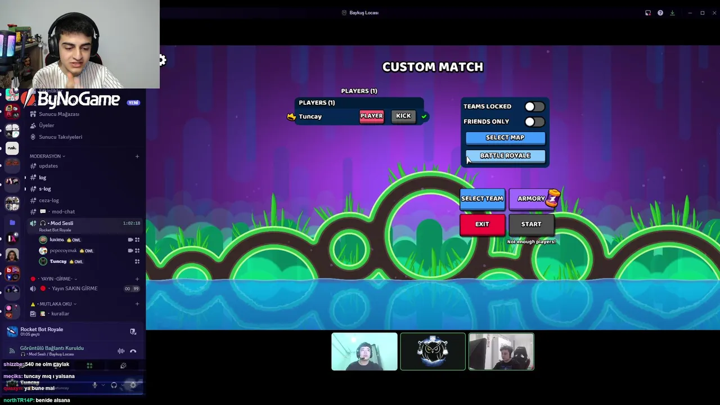Open the Discord inbox icon in title bar

click(x=648, y=13)
